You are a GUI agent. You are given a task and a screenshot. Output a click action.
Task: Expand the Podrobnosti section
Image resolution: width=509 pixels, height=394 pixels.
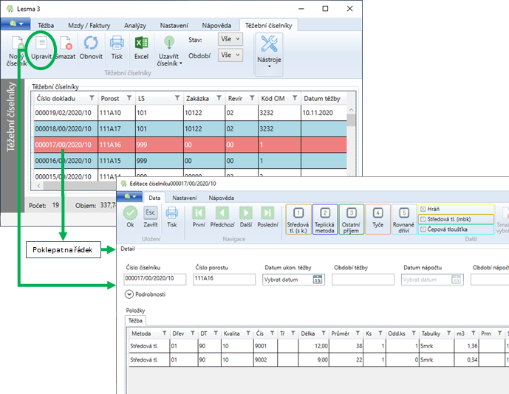pyautogui.click(x=131, y=294)
